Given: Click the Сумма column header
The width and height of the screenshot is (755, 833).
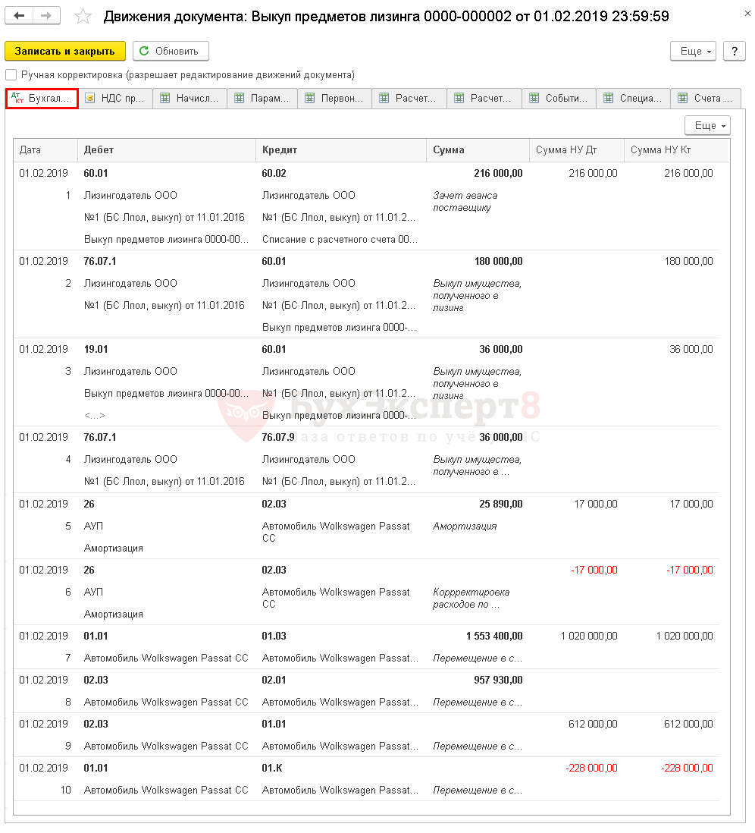Looking at the screenshot, I should 476,150.
